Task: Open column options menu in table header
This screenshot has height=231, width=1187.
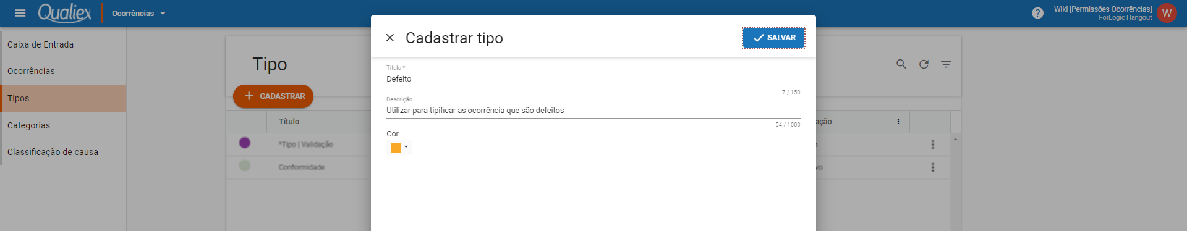Action: click(898, 122)
